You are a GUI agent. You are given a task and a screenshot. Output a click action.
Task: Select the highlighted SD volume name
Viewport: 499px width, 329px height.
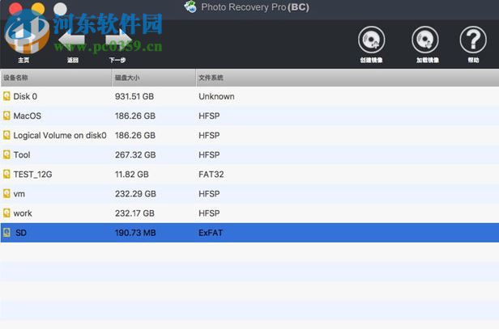click(21, 233)
